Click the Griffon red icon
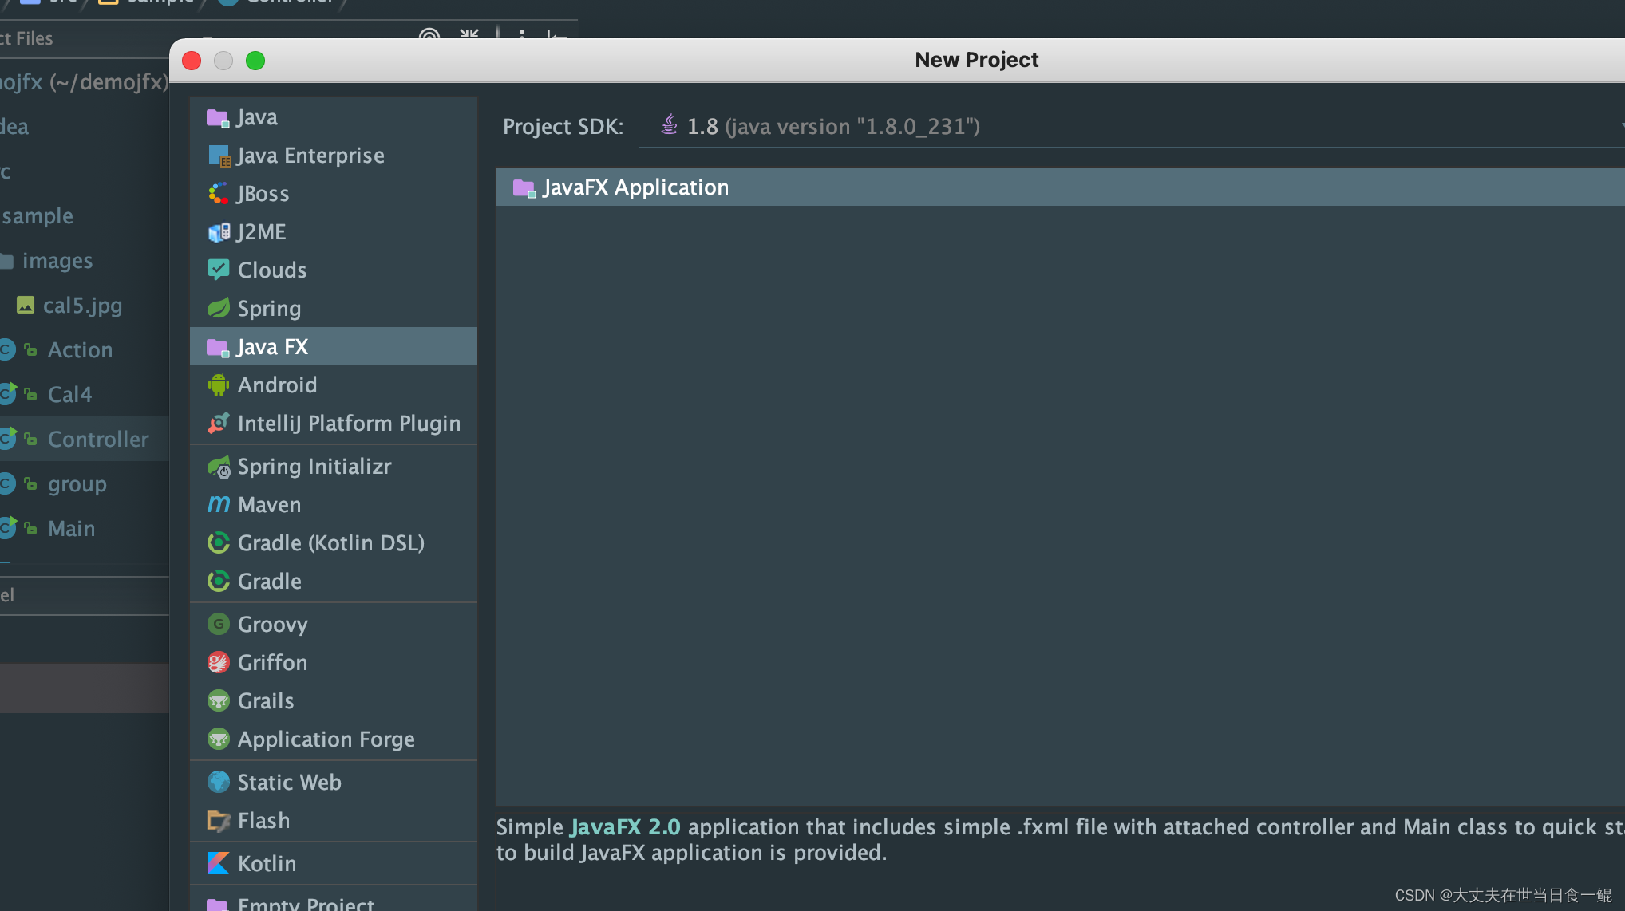 (x=218, y=663)
